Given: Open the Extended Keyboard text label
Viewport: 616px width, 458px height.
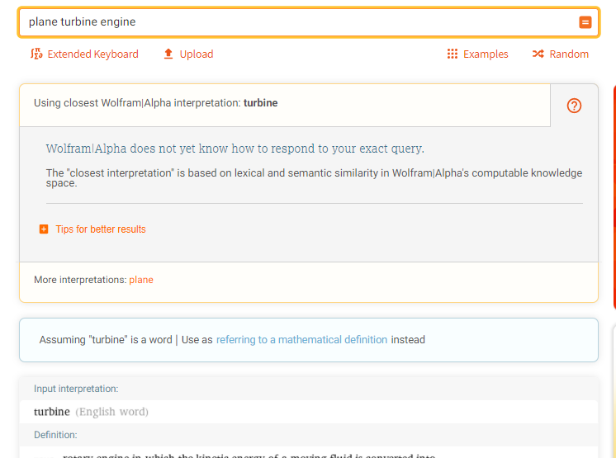Looking at the screenshot, I should [x=92, y=54].
